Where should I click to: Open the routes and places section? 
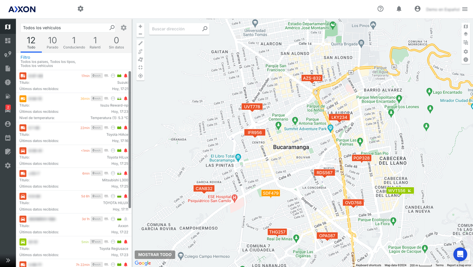click(x=8, y=55)
